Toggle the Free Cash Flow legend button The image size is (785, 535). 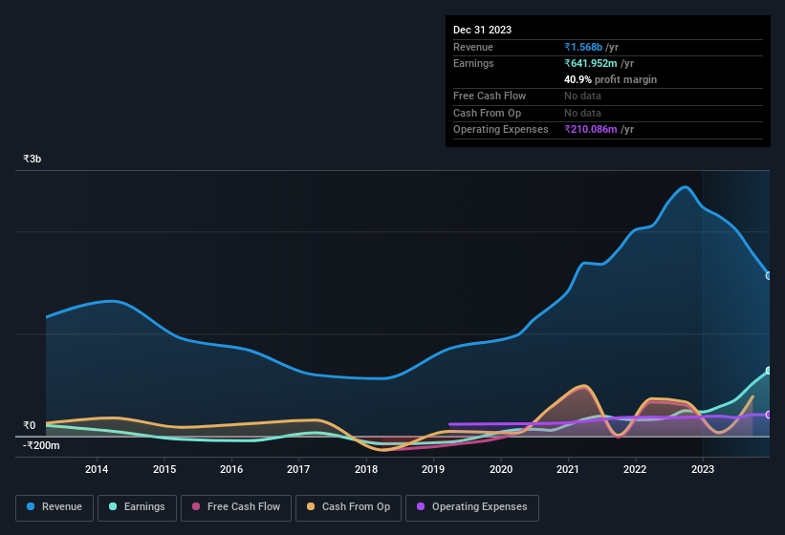(236, 507)
